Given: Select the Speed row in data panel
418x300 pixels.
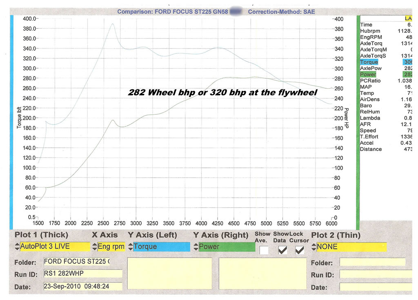Looking at the screenshot, I should (x=386, y=130).
